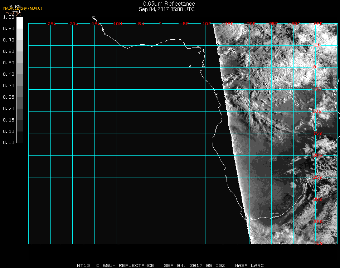Click the 15W longitude label
Image resolution: width=340 pixels, height=268 pixels.
coord(96,24)
